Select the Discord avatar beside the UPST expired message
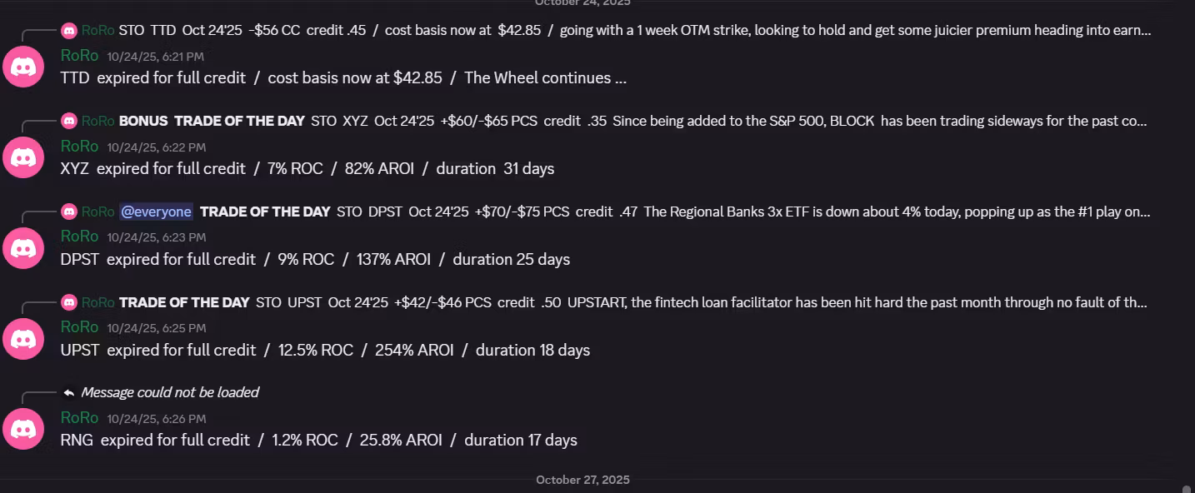The height and width of the screenshot is (493, 1195). 23,339
